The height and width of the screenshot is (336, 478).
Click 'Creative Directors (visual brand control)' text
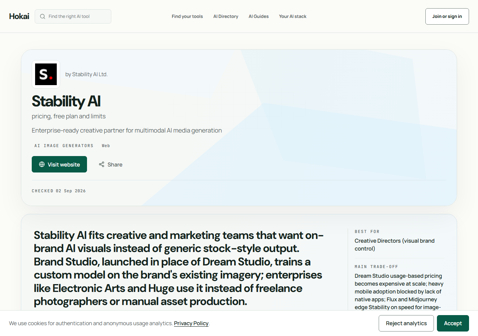(x=395, y=245)
